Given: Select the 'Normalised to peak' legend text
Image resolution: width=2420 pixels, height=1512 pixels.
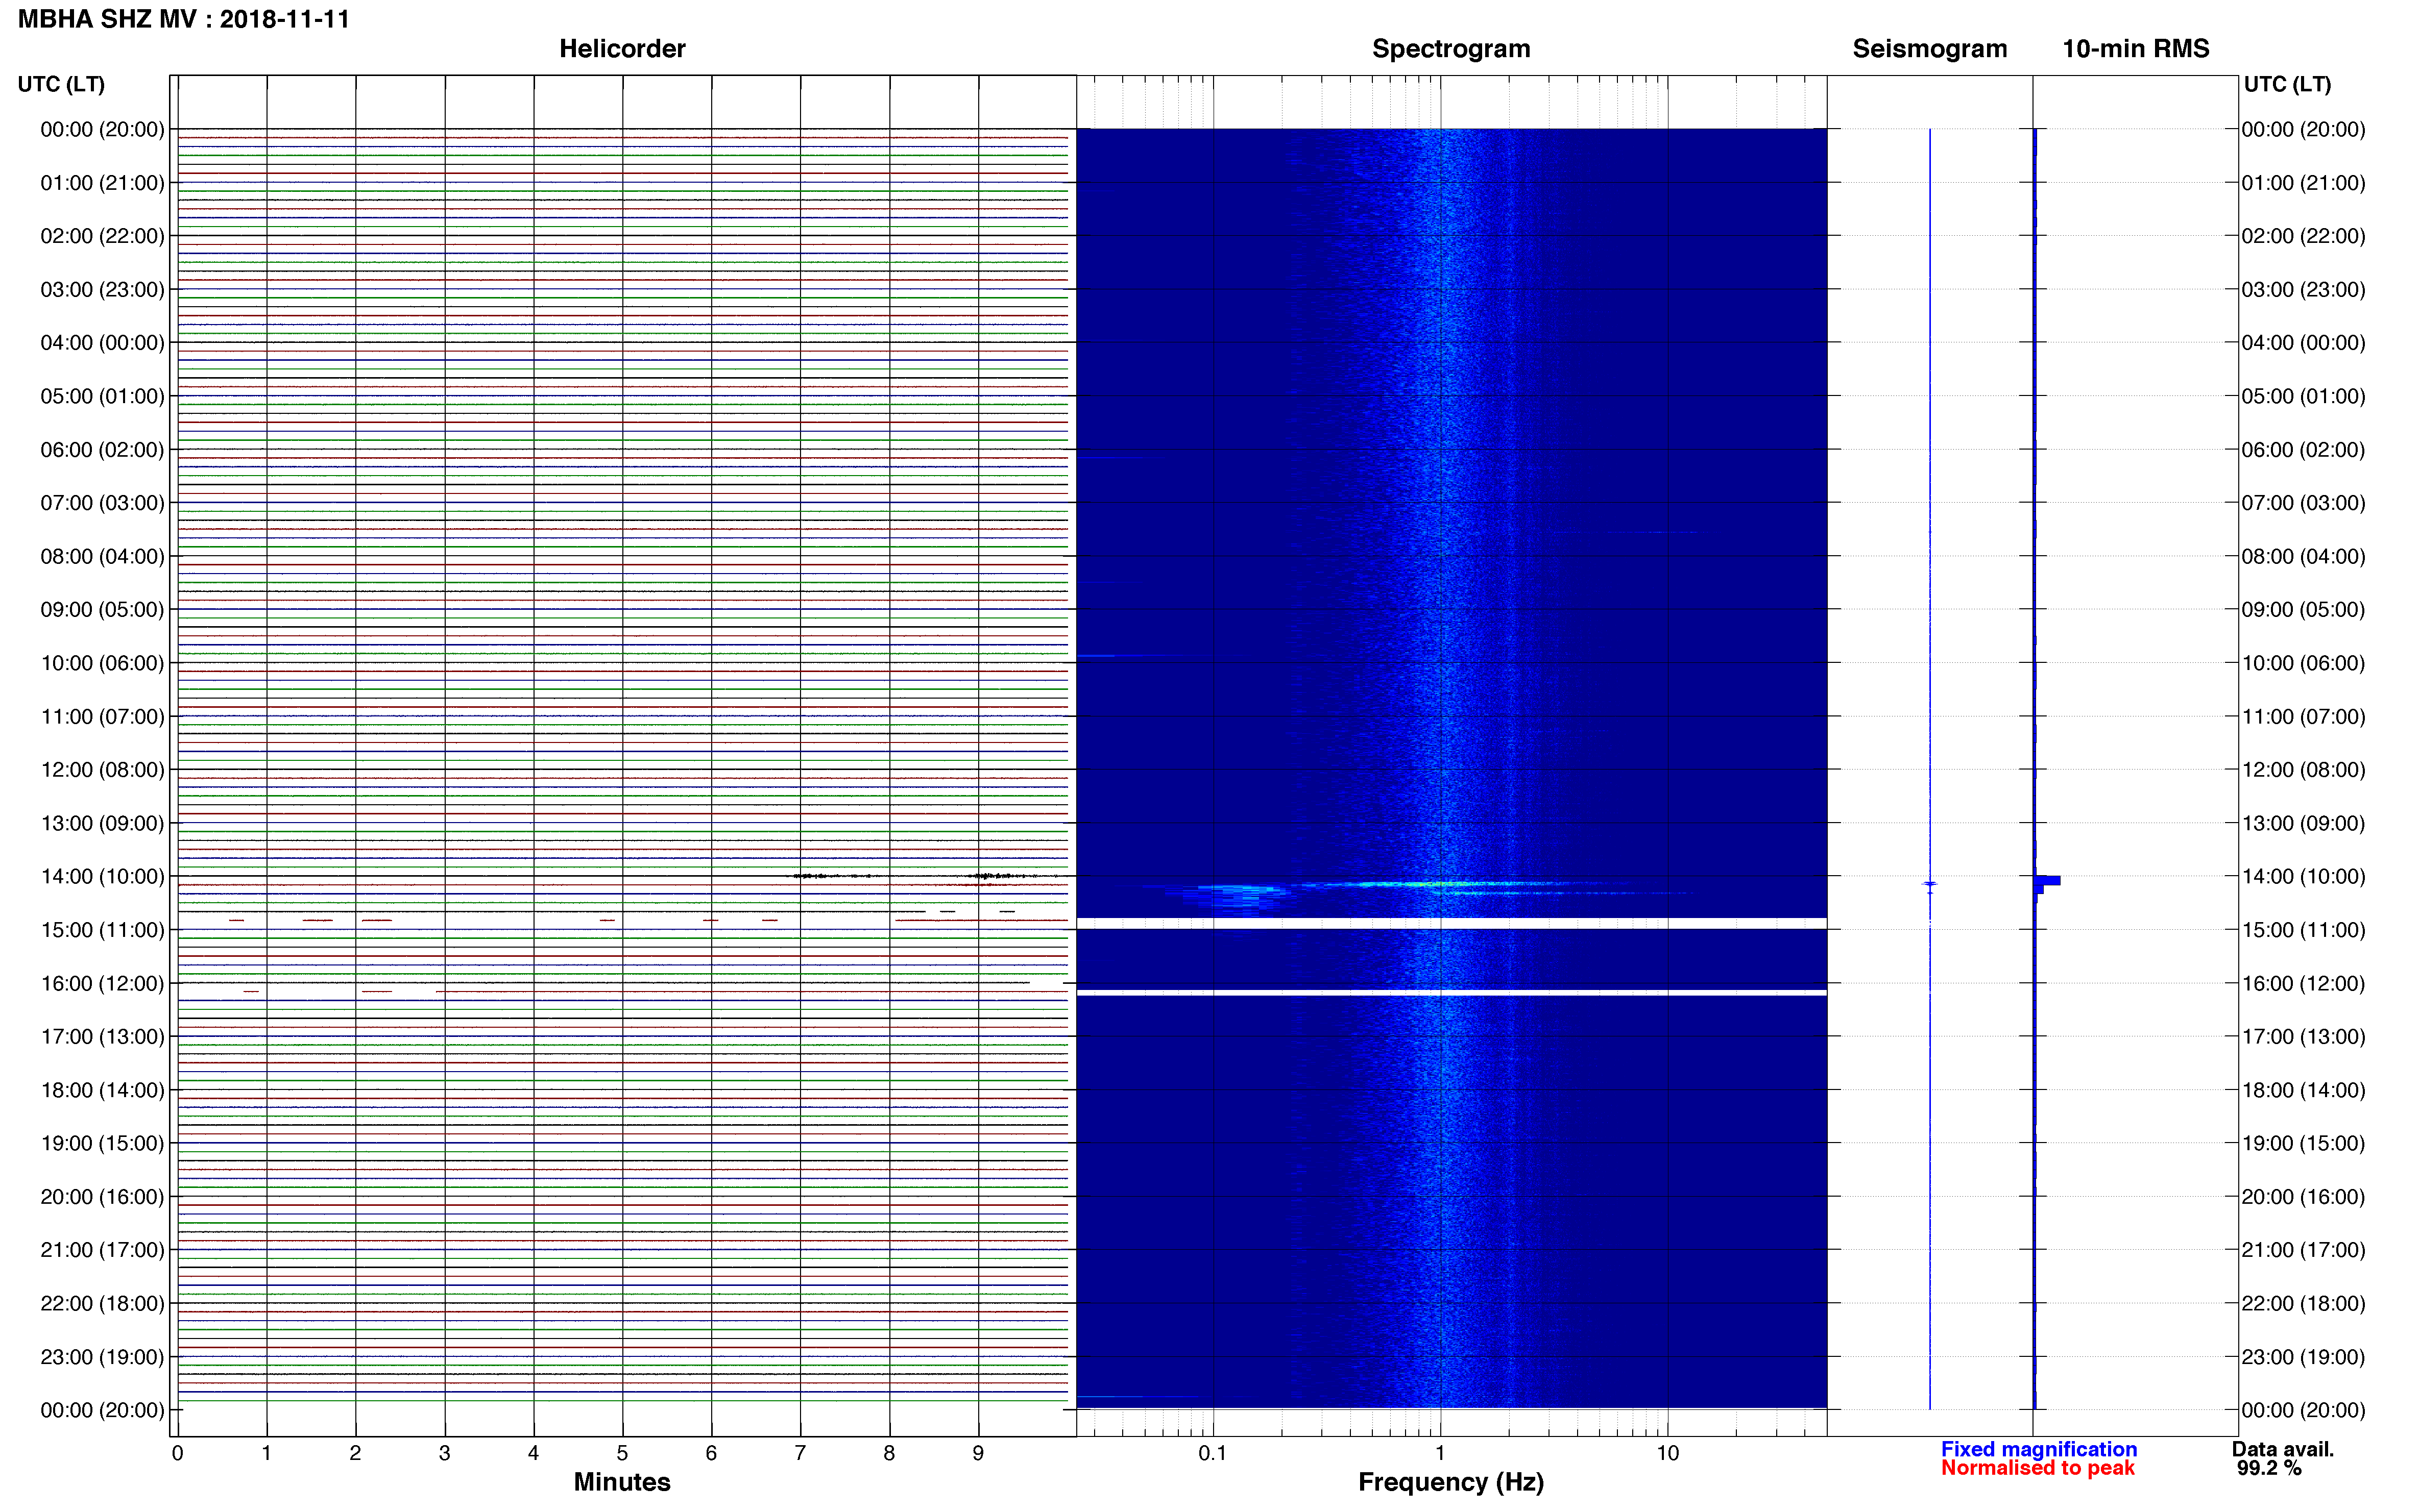Looking at the screenshot, I should click(2038, 1468).
